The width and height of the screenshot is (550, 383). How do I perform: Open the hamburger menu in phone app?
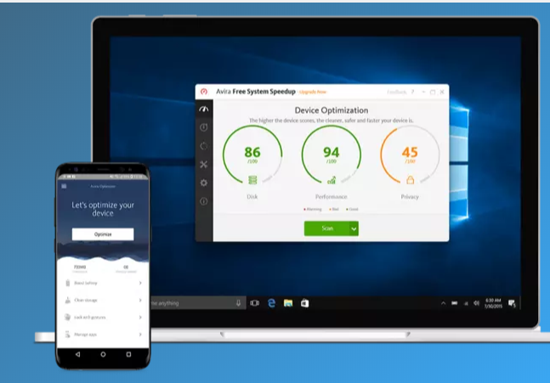(x=64, y=185)
